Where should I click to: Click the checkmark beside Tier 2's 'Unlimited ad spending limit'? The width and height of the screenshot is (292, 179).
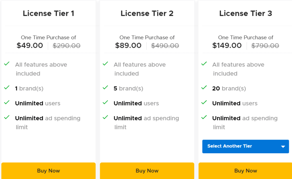(x=106, y=118)
